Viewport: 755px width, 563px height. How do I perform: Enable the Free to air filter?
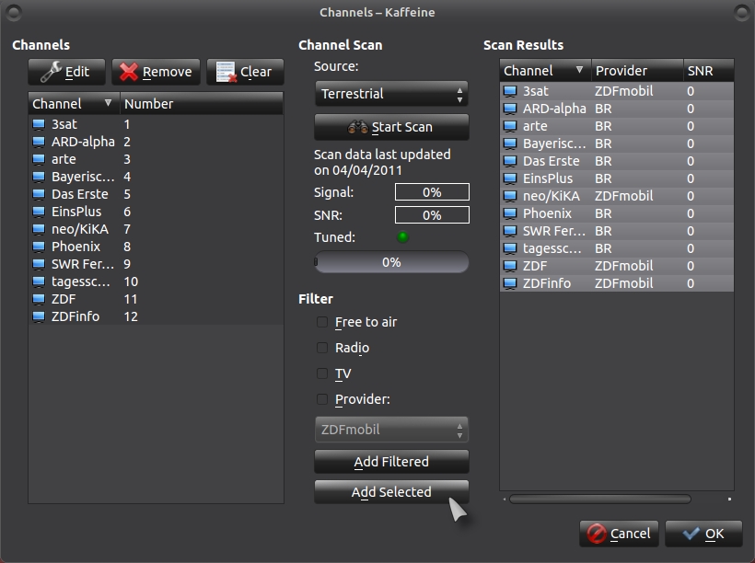pos(322,322)
